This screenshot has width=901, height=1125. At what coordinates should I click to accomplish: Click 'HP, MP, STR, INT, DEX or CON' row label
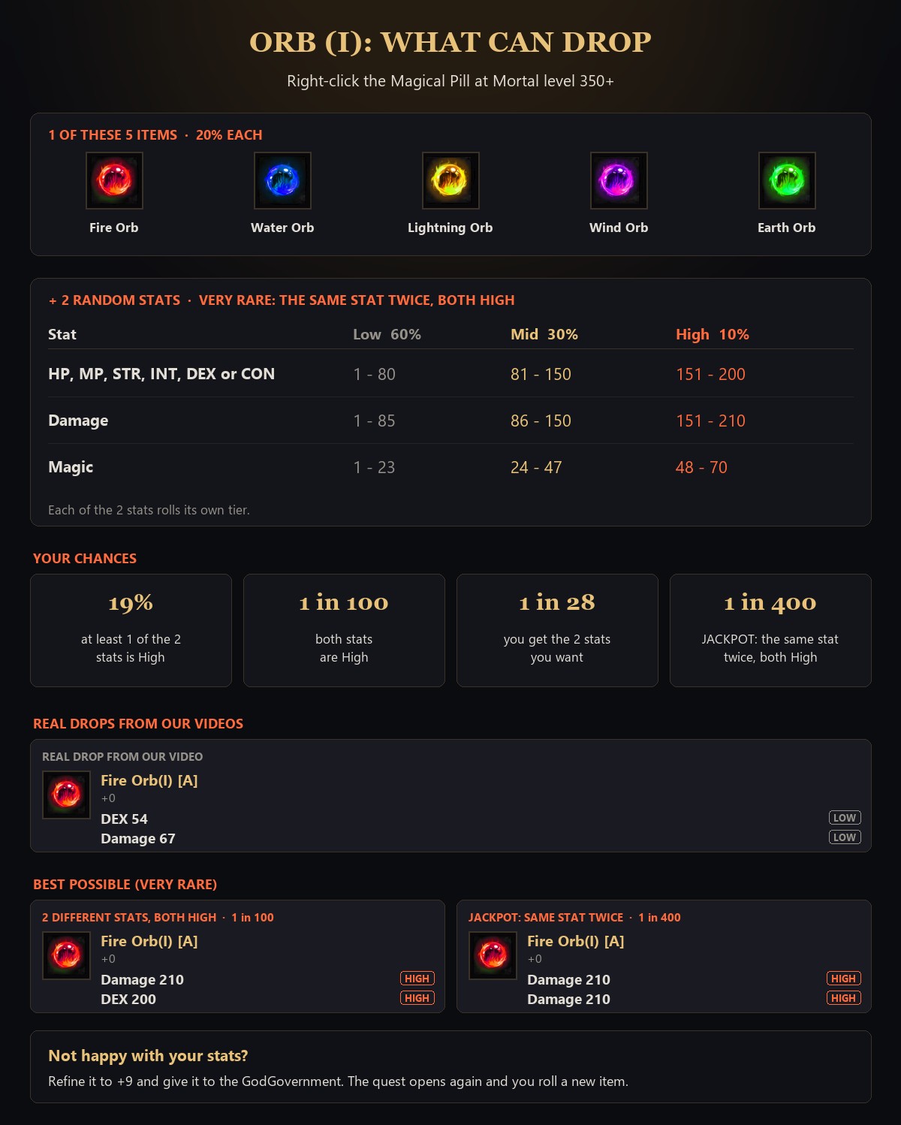coord(161,374)
